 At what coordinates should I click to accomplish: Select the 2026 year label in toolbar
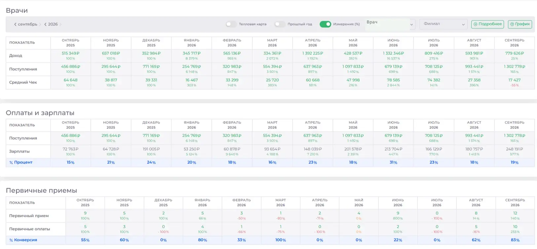click(x=53, y=24)
